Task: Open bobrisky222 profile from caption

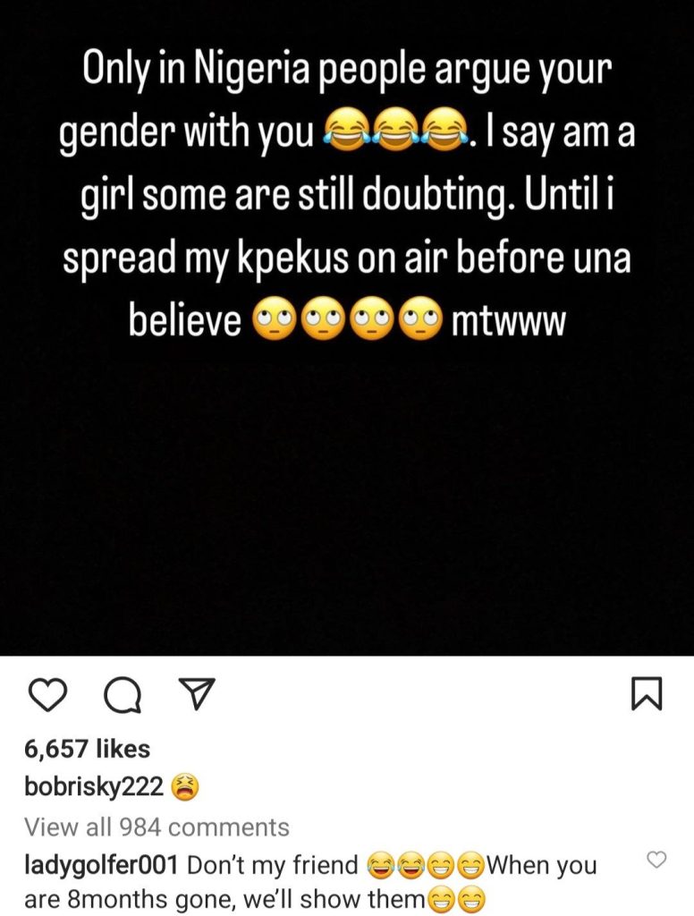Action: [94, 787]
